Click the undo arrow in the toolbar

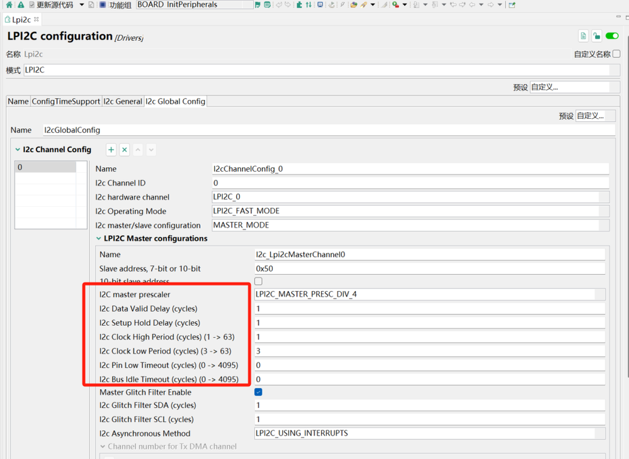[278, 5]
